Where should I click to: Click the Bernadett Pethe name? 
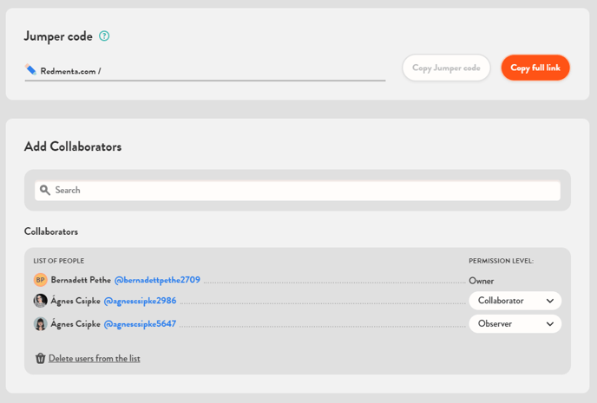pos(81,280)
